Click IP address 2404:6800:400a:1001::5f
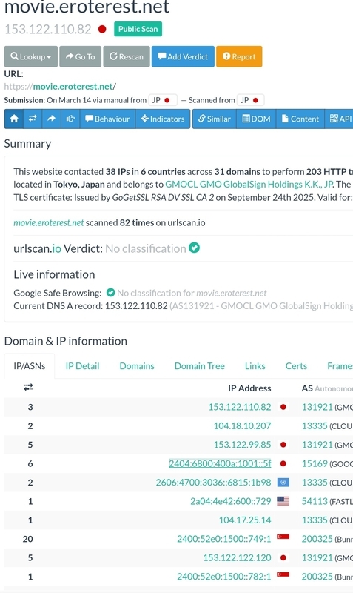 coord(220,464)
